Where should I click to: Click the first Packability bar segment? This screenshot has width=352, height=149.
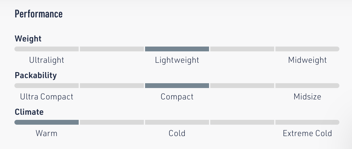(x=47, y=86)
